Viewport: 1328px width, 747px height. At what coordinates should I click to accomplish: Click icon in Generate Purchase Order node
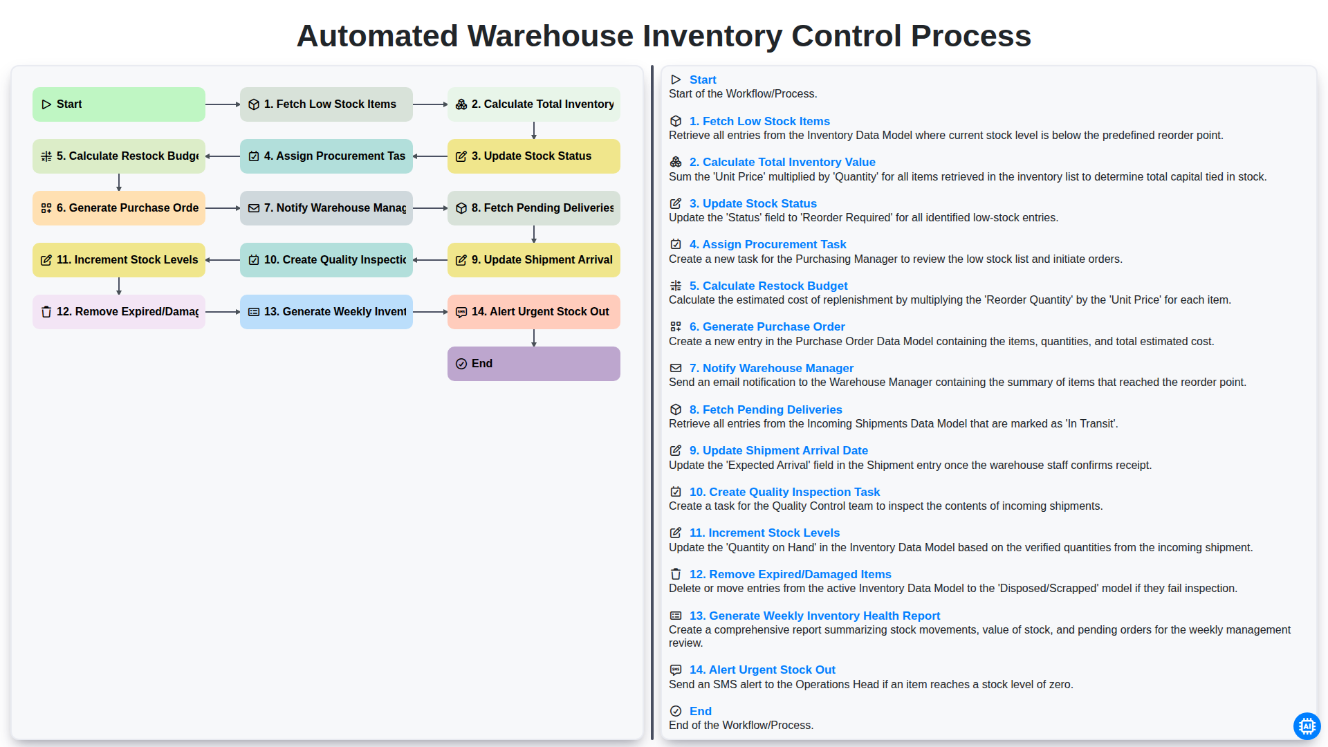[x=46, y=208]
